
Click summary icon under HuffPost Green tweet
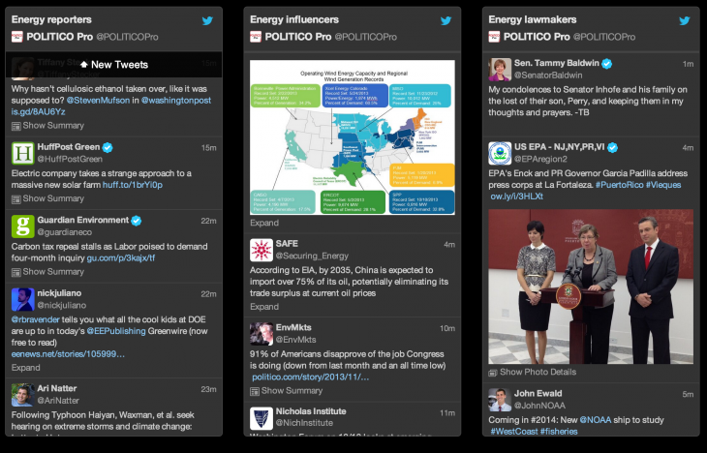click(x=15, y=199)
